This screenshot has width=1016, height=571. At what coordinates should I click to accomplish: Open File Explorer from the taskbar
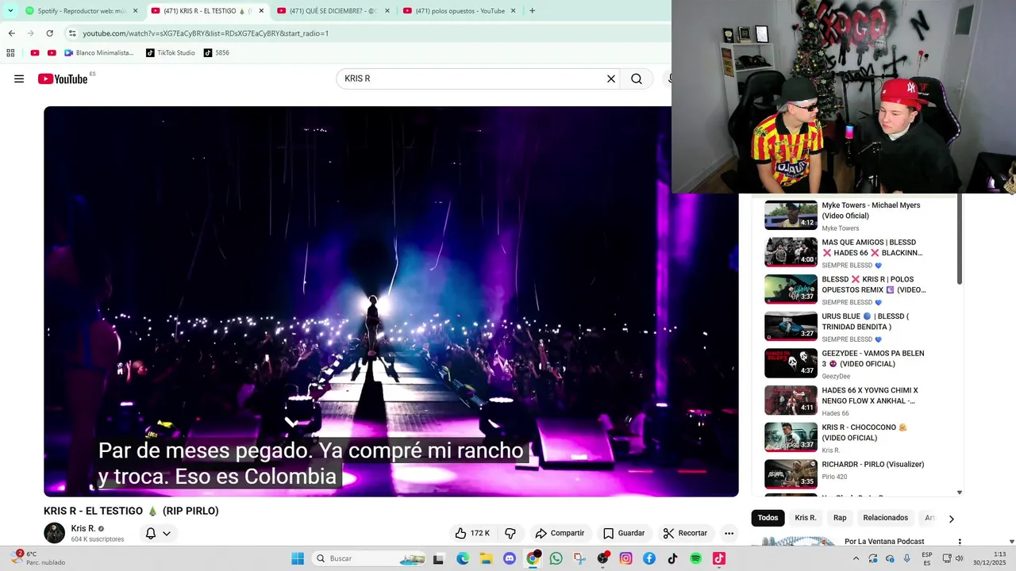[486, 558]
